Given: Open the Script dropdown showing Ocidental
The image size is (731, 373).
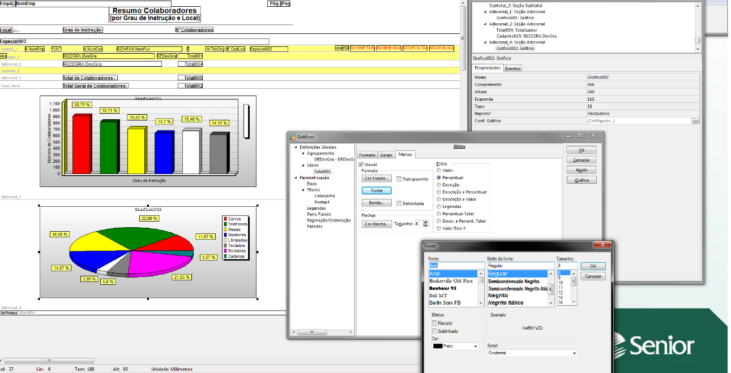Looking at the screenshot, I should [x=532, y=353].
